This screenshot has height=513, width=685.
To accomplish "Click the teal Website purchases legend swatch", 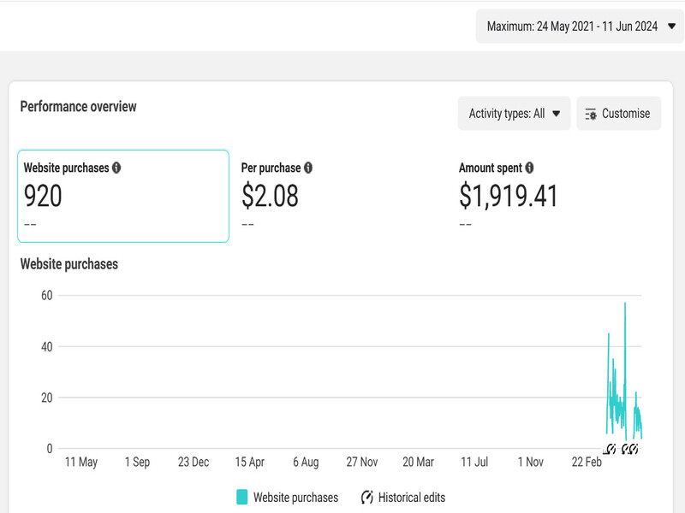I will 241,498.
